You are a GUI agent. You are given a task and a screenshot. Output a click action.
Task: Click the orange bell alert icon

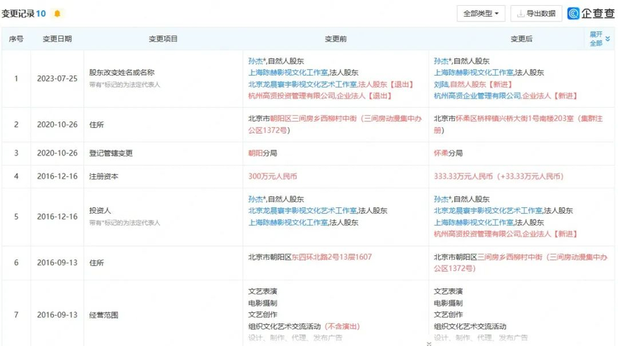click(x=57, y=14)
